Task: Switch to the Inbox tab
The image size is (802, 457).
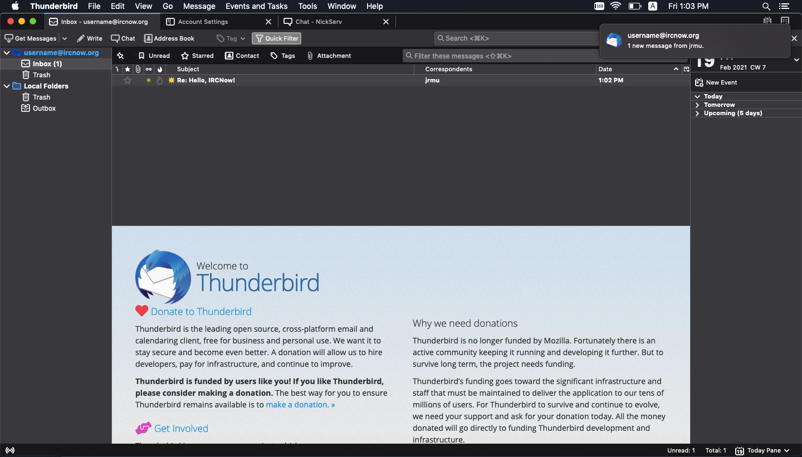Action: point(103,22)
